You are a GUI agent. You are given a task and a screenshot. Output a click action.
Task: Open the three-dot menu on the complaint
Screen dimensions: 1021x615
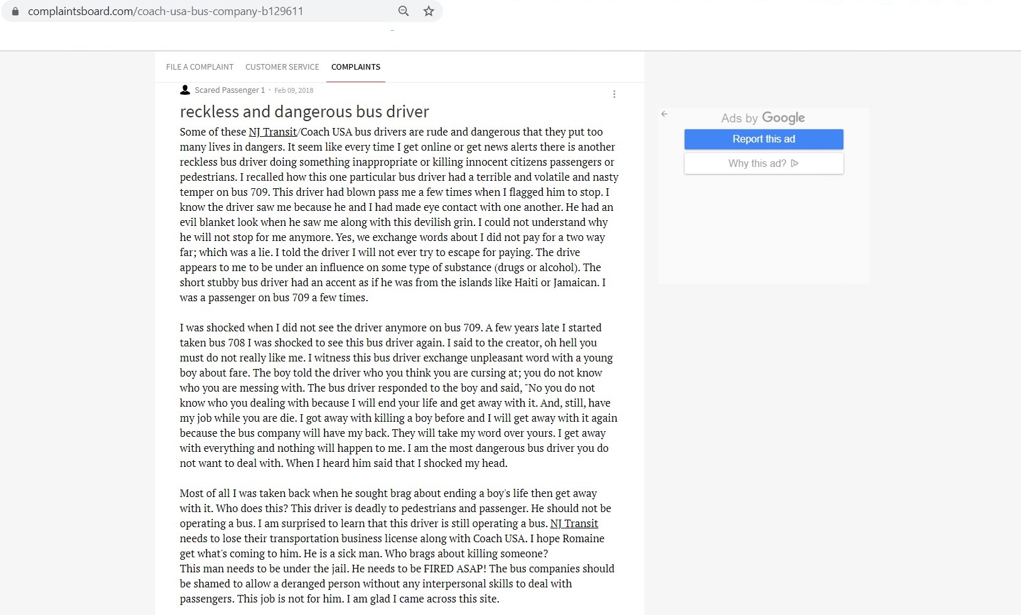pos(614,94)
